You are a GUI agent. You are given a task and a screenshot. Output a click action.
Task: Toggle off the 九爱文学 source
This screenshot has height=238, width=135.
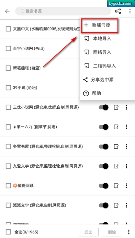tap(103, 166)
